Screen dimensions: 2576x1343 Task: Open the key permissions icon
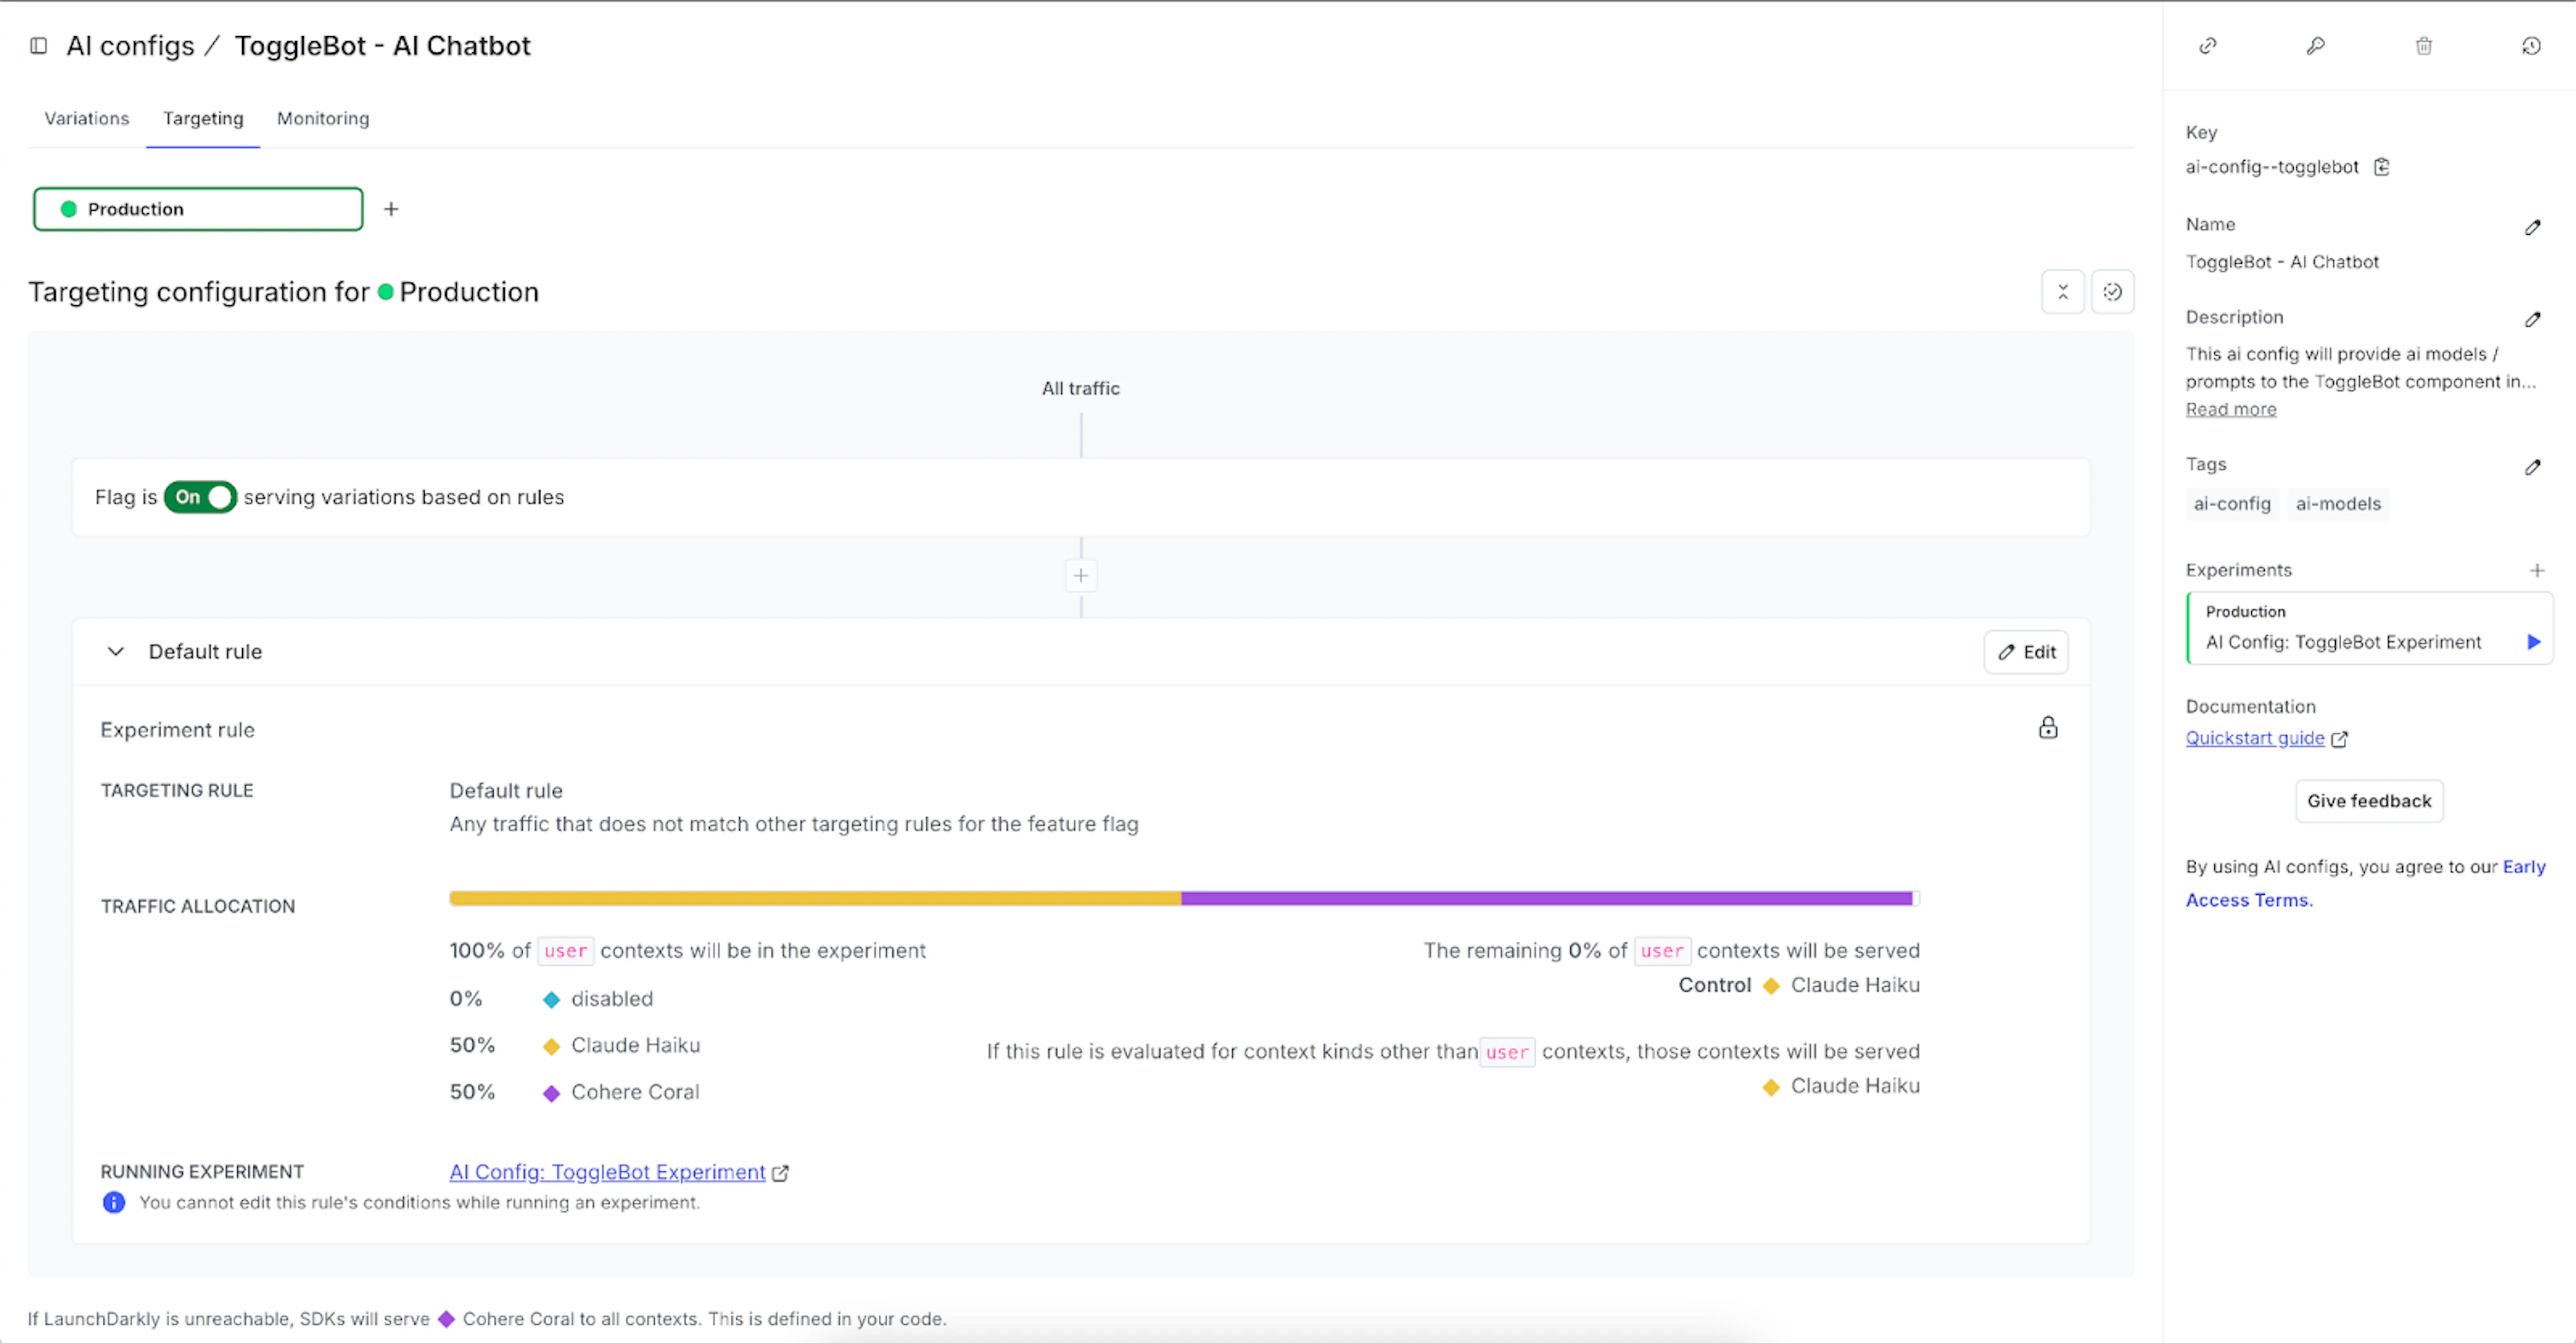click(x=2316, y=46)
